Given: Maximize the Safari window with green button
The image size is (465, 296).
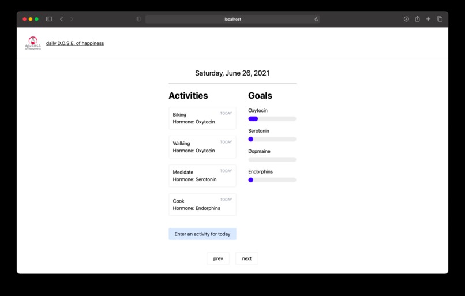Looking at the screenshot, I should 36,19.
